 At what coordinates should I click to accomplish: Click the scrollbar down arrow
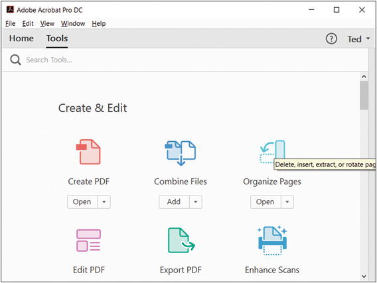[364, 276]
